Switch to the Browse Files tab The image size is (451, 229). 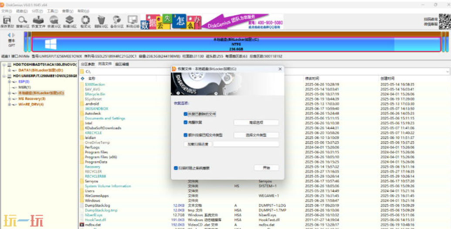105,64
